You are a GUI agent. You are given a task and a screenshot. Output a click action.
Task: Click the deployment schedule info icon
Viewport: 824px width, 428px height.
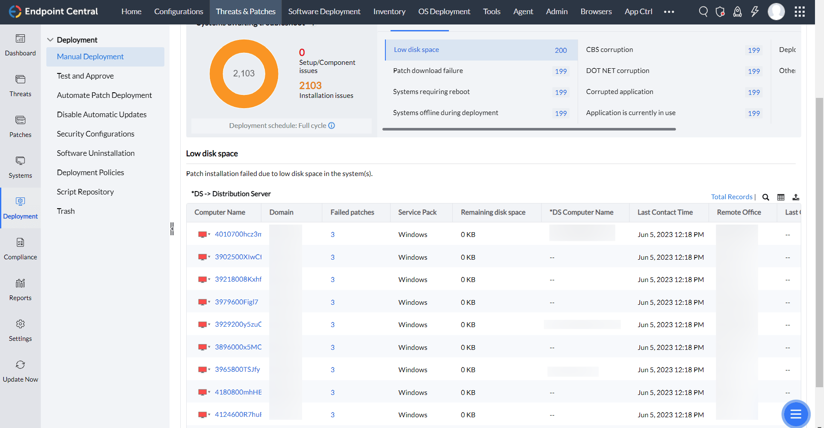point(332,125)
